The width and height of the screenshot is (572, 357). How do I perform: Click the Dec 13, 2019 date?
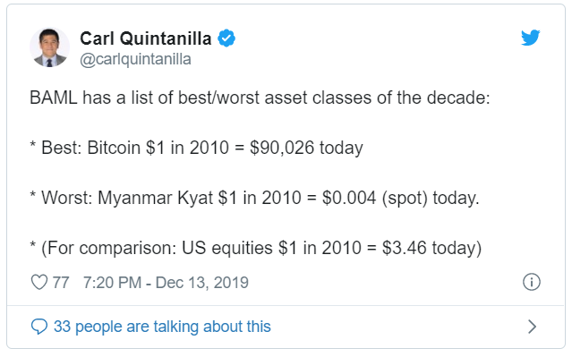(x=202, y=283)
